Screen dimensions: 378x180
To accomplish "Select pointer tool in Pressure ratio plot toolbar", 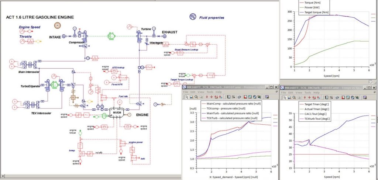I will 187,97.
